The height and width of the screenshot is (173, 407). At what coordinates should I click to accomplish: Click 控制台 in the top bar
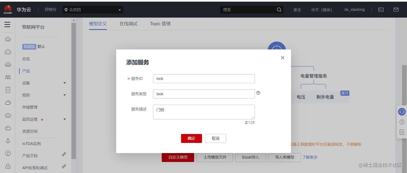coord(51,10)
